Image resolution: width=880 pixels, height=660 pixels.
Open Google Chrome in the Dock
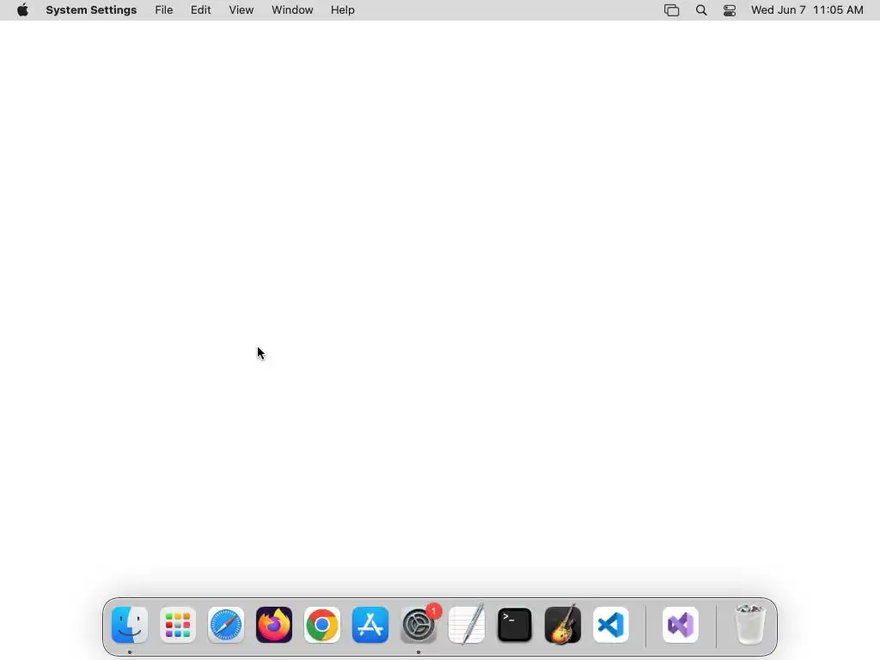point(322,625)
